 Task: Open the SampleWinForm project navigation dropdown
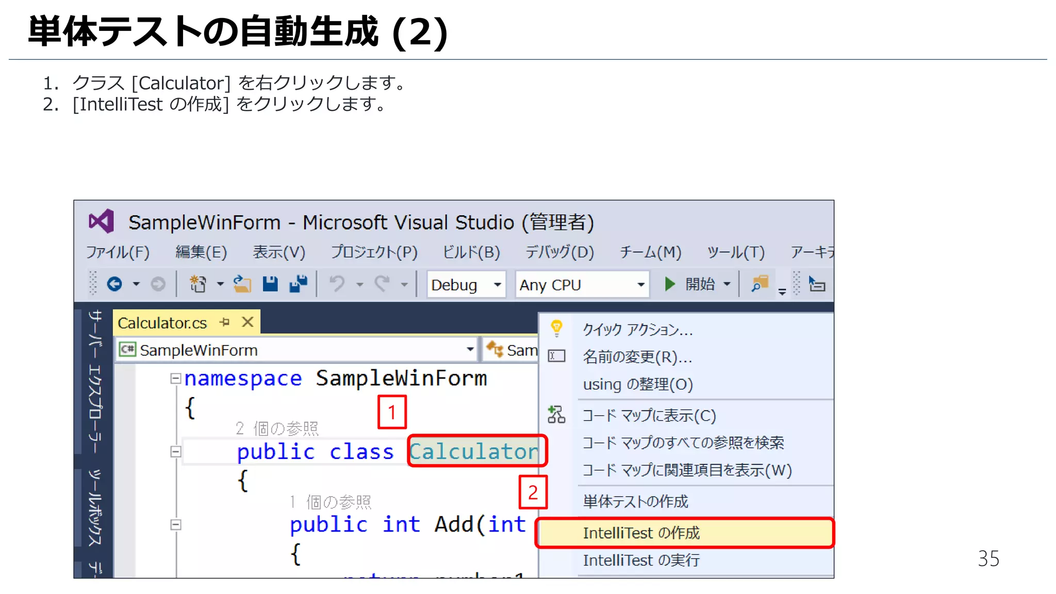coord(297,350)
